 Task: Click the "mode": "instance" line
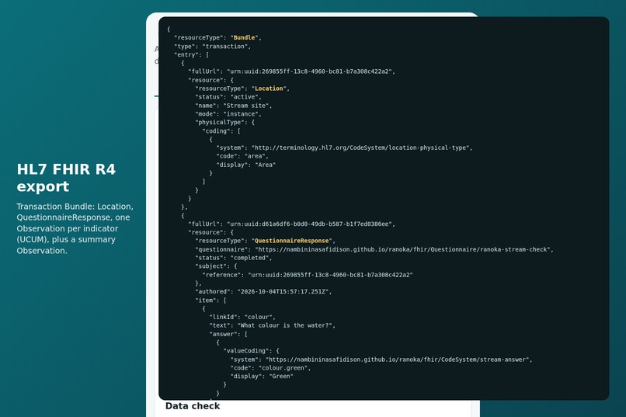pos(228,114)
